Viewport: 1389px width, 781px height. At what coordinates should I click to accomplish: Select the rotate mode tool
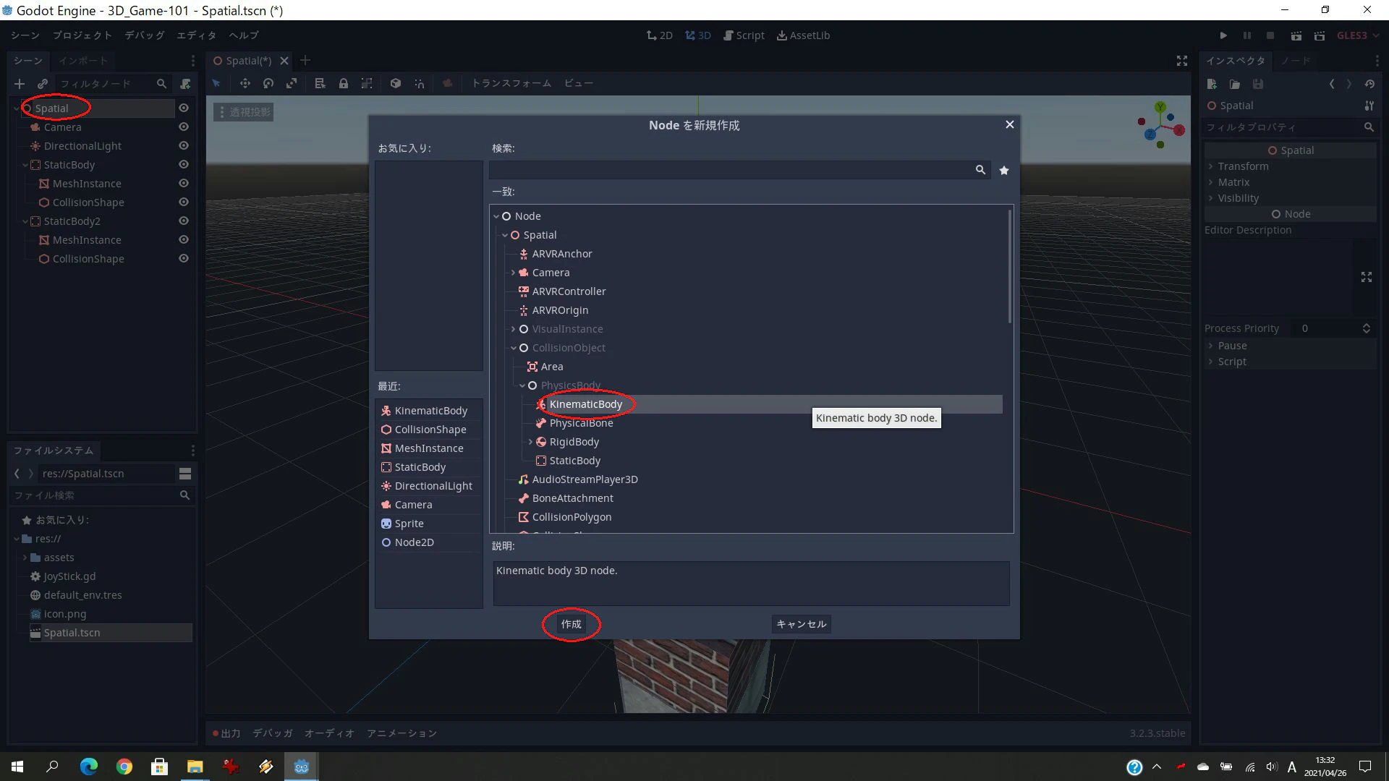coord(268,83)
